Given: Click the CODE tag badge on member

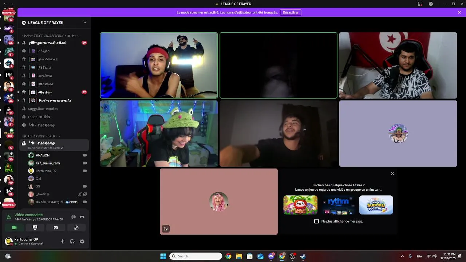Looking at the screenshot, I should click(71, 202).
